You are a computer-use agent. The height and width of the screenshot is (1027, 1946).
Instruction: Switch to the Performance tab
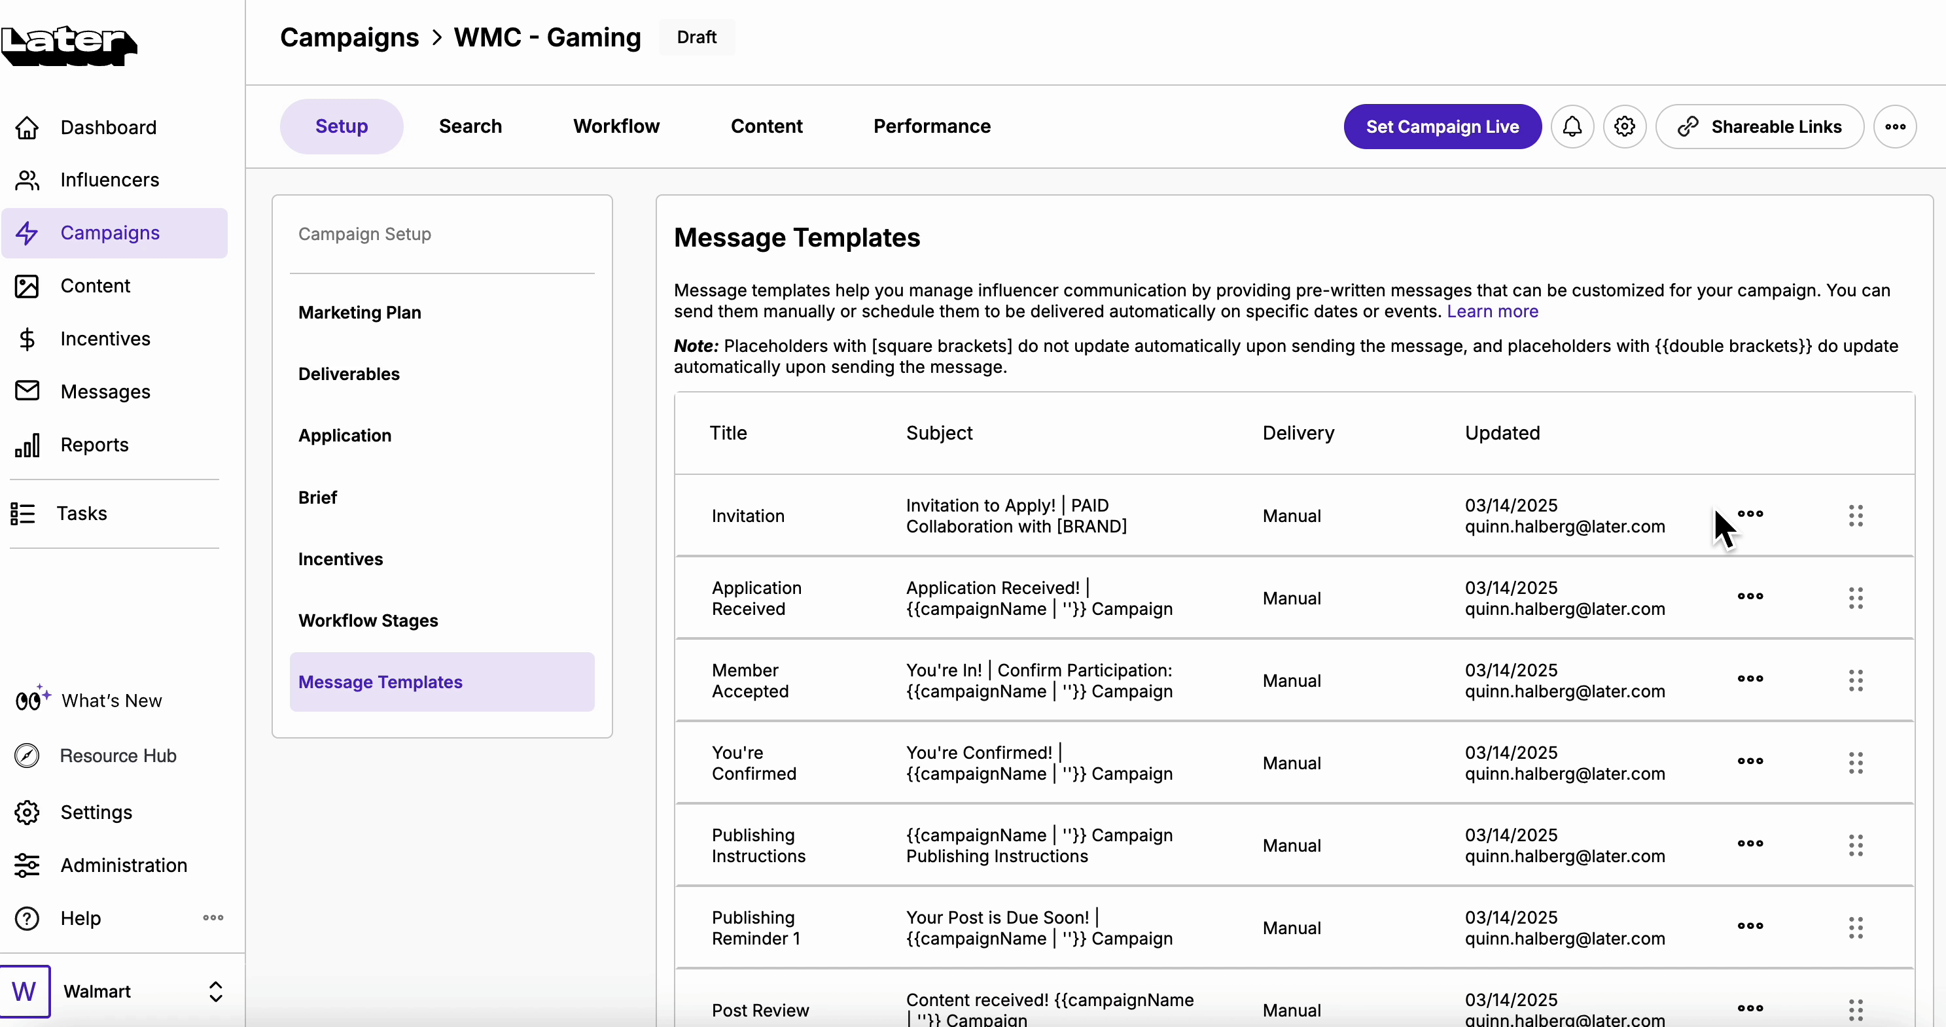(x=932, y=127)
